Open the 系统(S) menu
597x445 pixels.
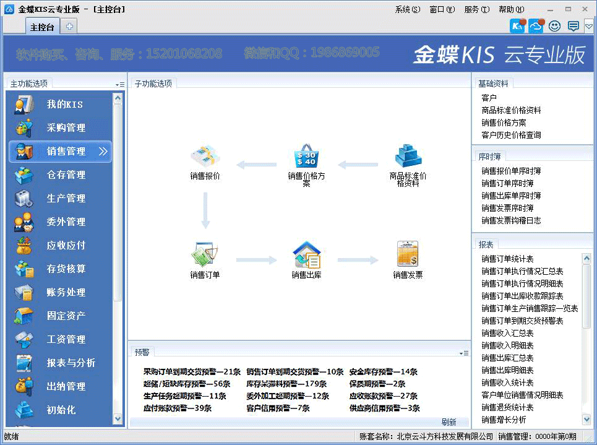(407, 9)
